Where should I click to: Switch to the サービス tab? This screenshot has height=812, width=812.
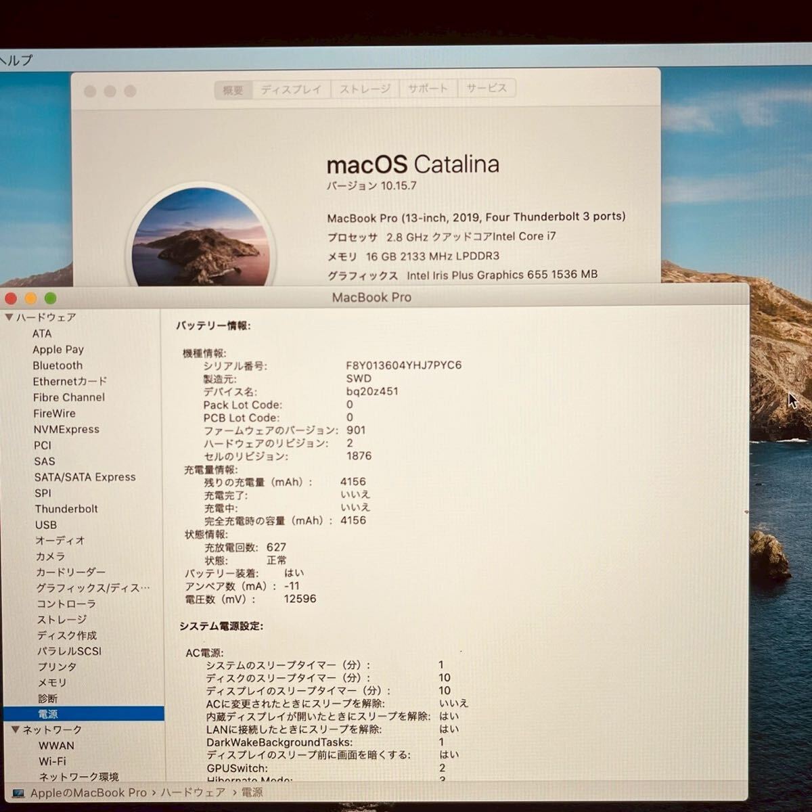tap(487, 88)
